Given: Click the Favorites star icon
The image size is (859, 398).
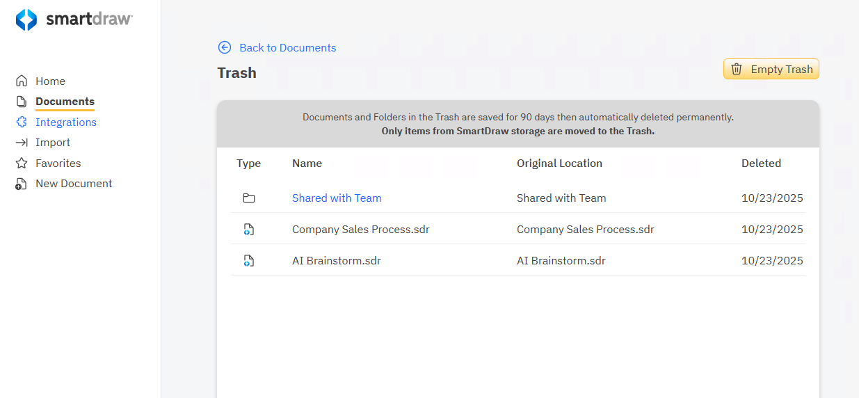Looking at the screenshot, I should [x=22, y=163].
